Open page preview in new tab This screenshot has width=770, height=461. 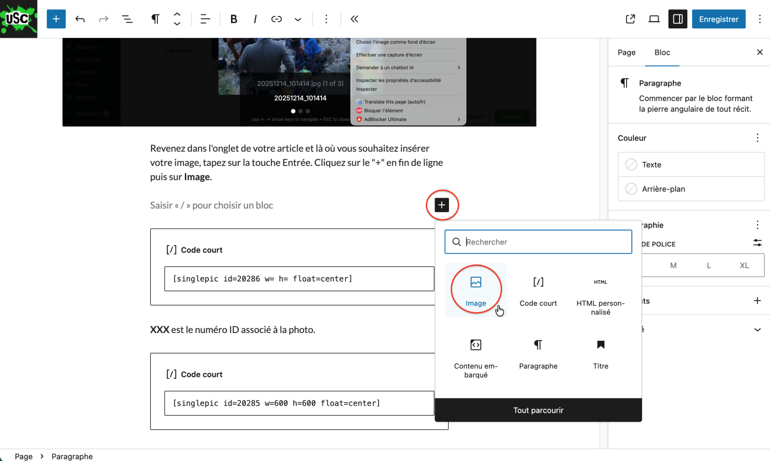[630, 19]
